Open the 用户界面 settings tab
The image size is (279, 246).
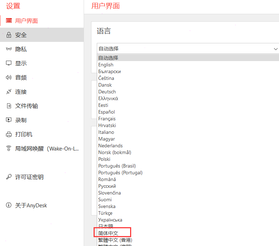click(42, 21)
